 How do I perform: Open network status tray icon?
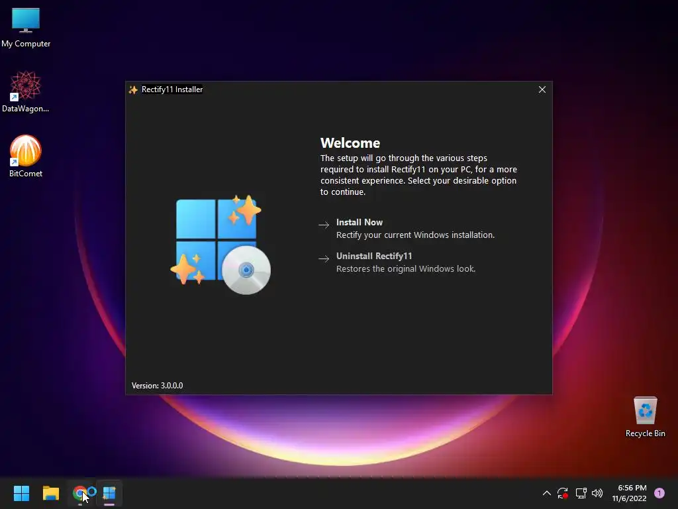click(x=581, y=493)
